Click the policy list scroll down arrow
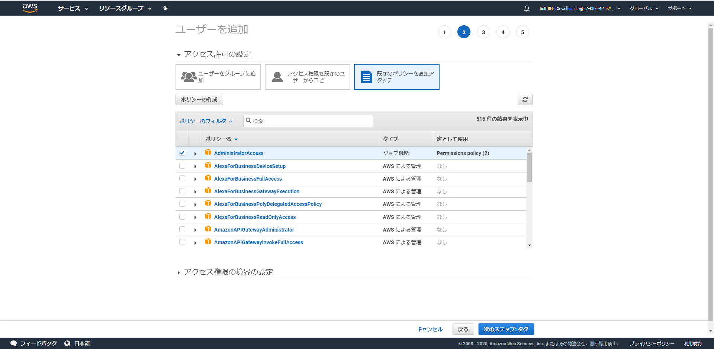The height and width of the screenshot is (349, 714). click(529, 245)
